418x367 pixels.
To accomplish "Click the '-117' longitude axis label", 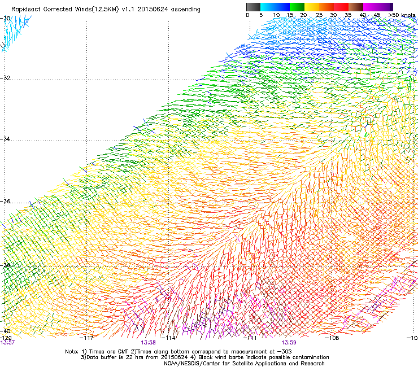I will pyautogui.click(x=86, y=338).
